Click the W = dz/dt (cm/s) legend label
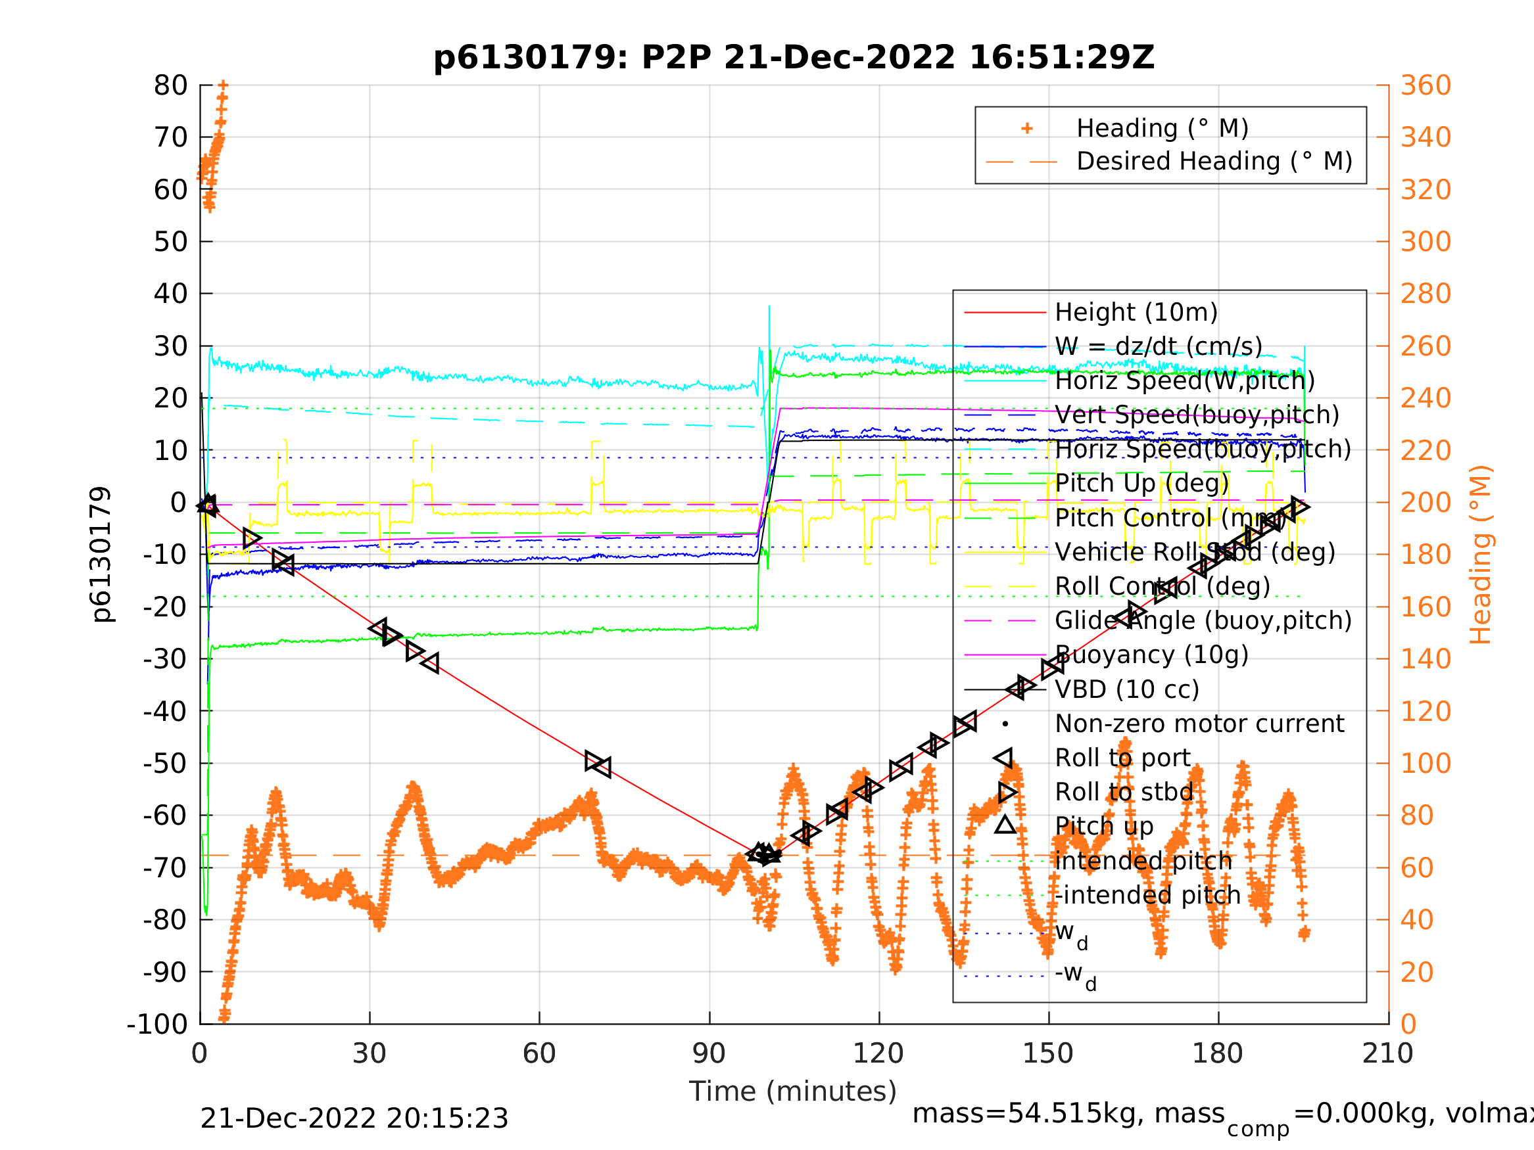The height and width of the screenshot is (1150, 1534). (1158, 346)
